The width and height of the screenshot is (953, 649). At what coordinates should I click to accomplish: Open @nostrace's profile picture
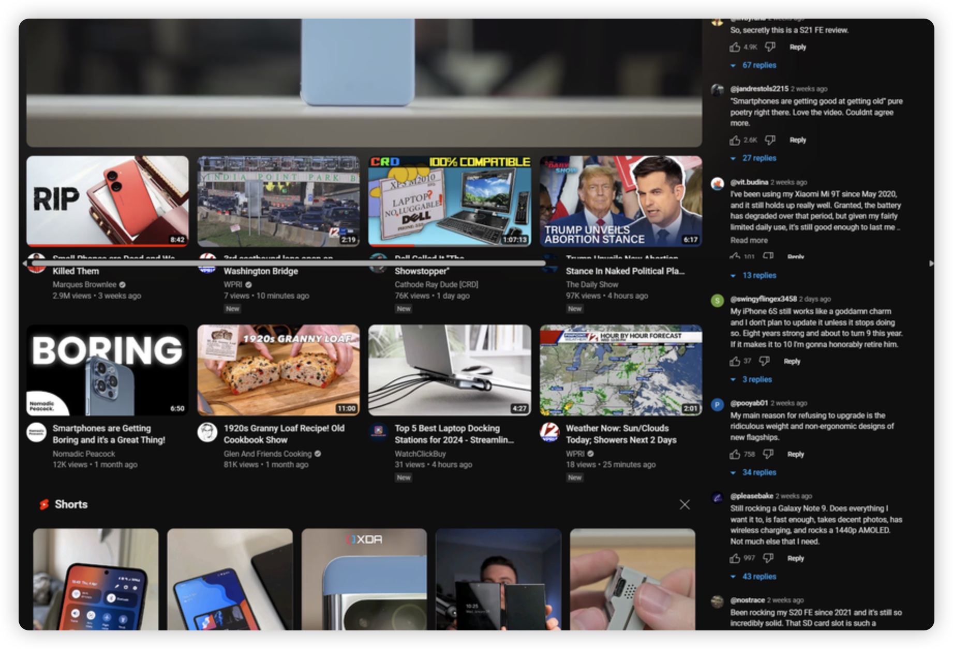718,602
